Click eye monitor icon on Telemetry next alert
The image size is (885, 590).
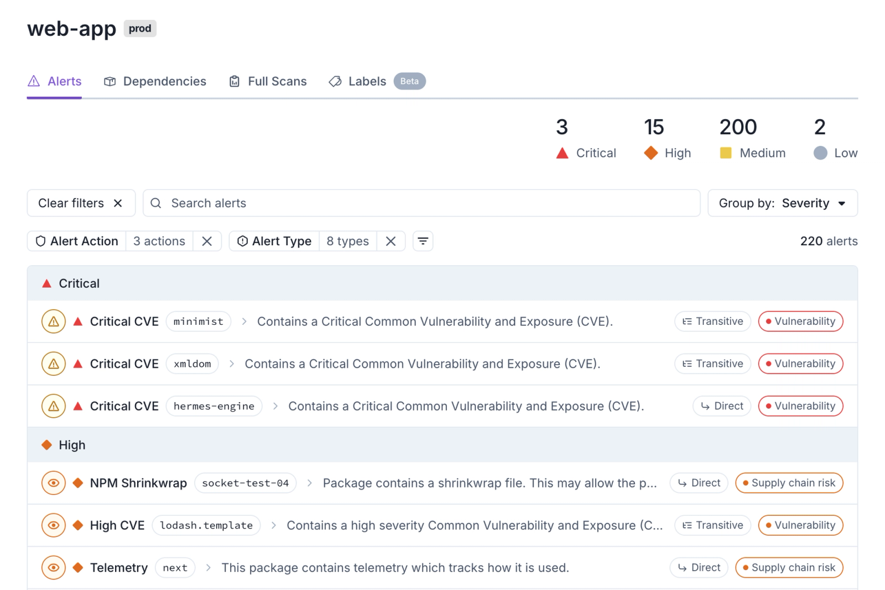point(54,568)
